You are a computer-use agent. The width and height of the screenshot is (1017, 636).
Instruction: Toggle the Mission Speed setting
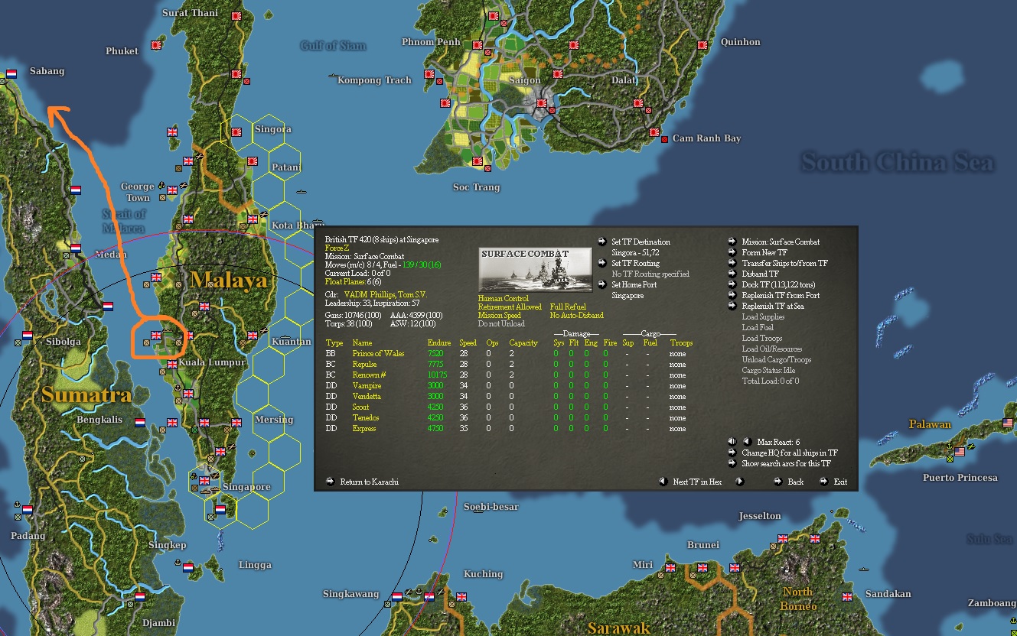click(500, 315)
